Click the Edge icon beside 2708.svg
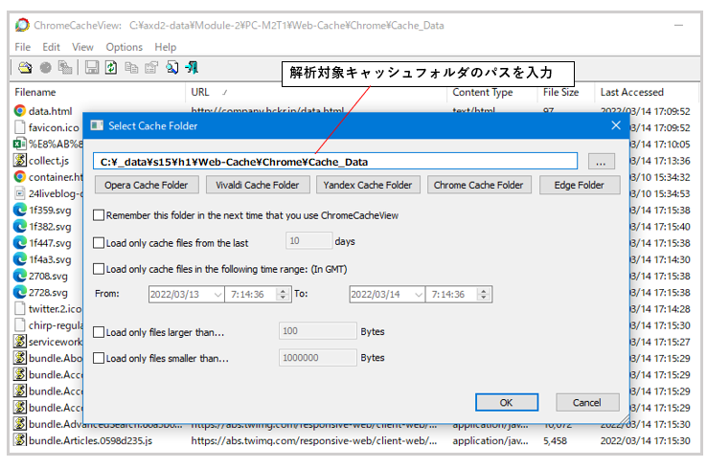This screenshot has height=468, width=707. (19, 276)
